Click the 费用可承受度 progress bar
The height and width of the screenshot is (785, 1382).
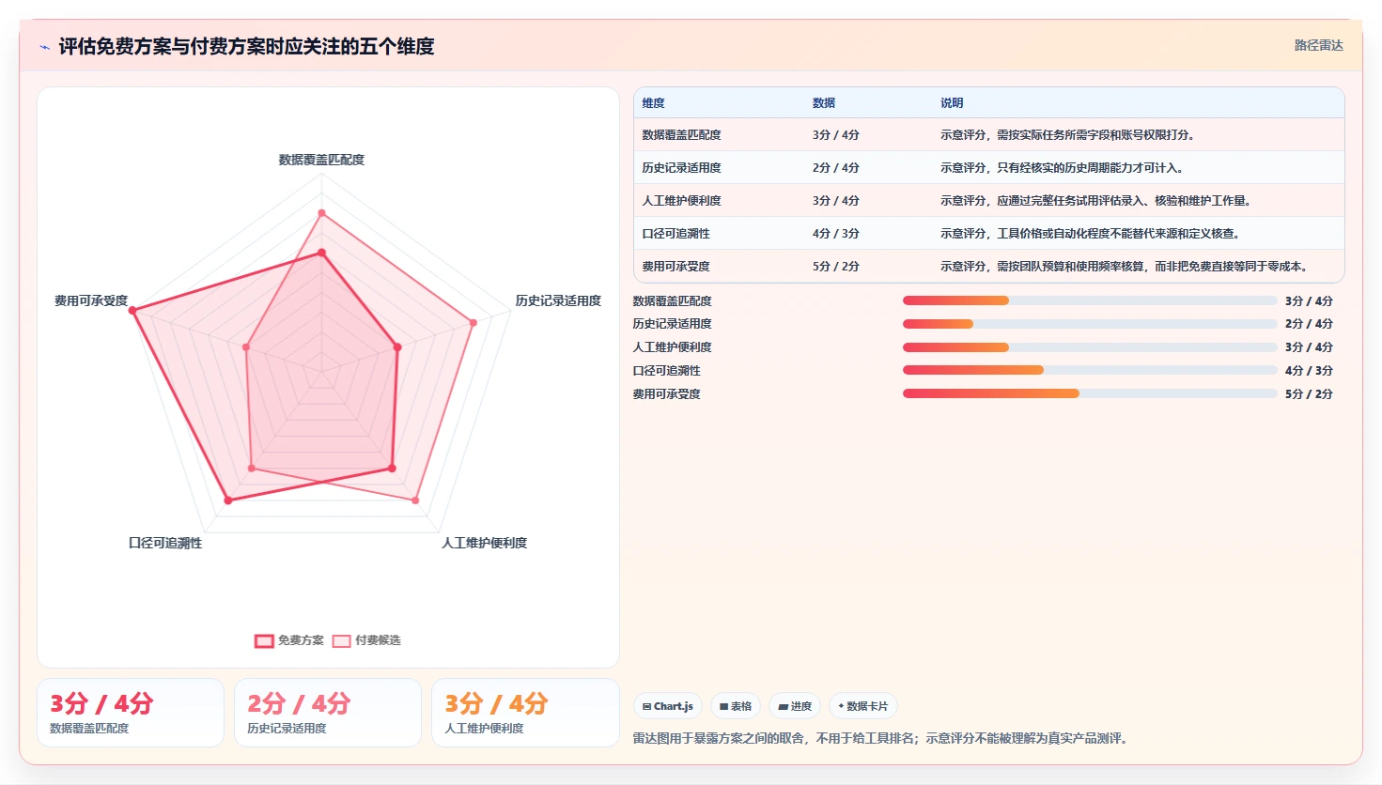1090,393
